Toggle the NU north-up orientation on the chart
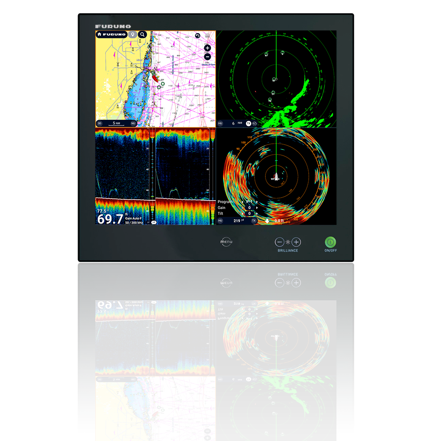Viewport: 441px width, 441px height. tap(133, 123)
